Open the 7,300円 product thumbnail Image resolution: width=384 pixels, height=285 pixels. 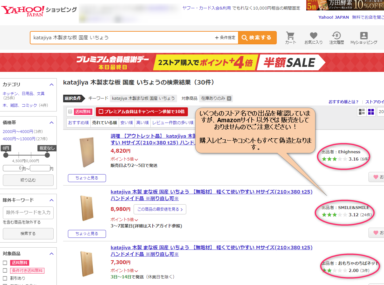(x=87, y=263)
